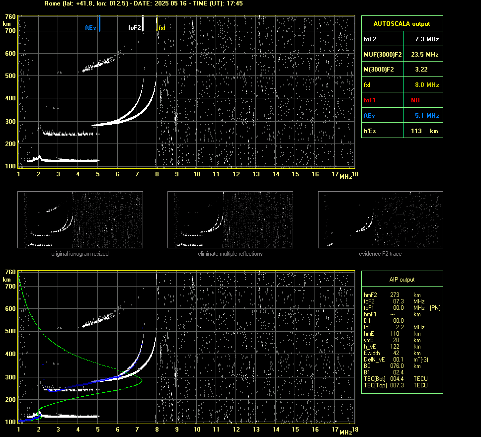This screenshot has height=437, width=481.
Task: Click the Rome date and time title text
Action: [144, 3]
